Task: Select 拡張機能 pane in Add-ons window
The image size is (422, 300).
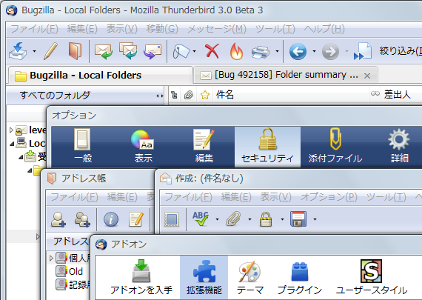Action: tap(204, 277)
